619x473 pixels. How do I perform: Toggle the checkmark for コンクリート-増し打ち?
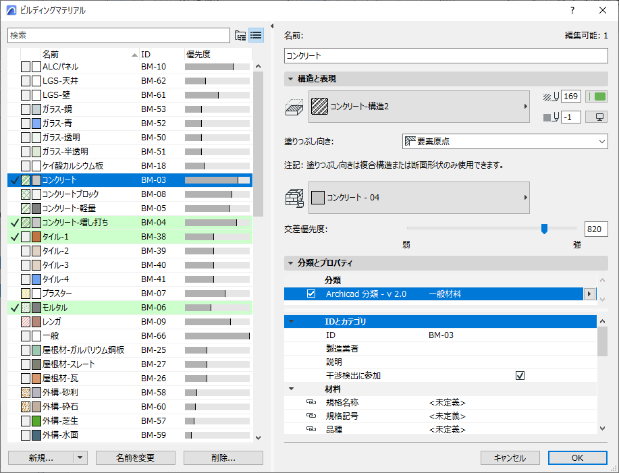tap(15, 223)
